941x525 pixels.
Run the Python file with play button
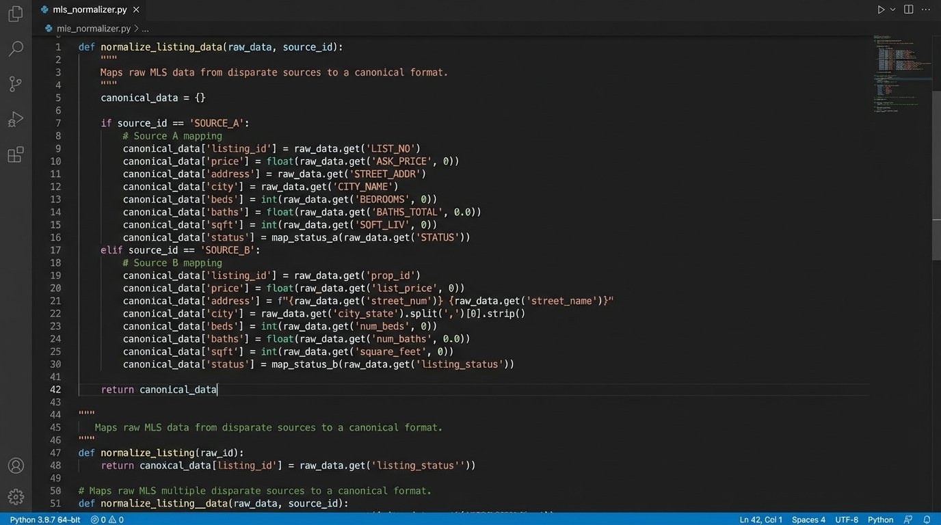(881, 10)
